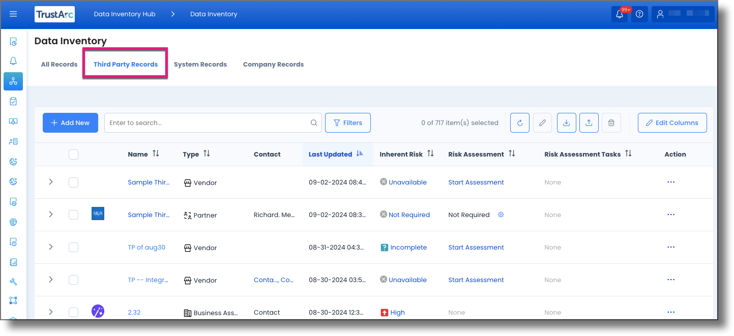Select the checkbox for the first Sample Third row

coord(73,182)
